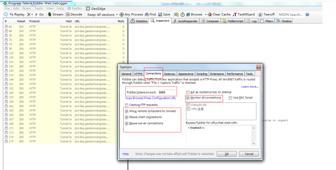
Task: Select the Appearance tab in Options
Action: click(186, 74)
